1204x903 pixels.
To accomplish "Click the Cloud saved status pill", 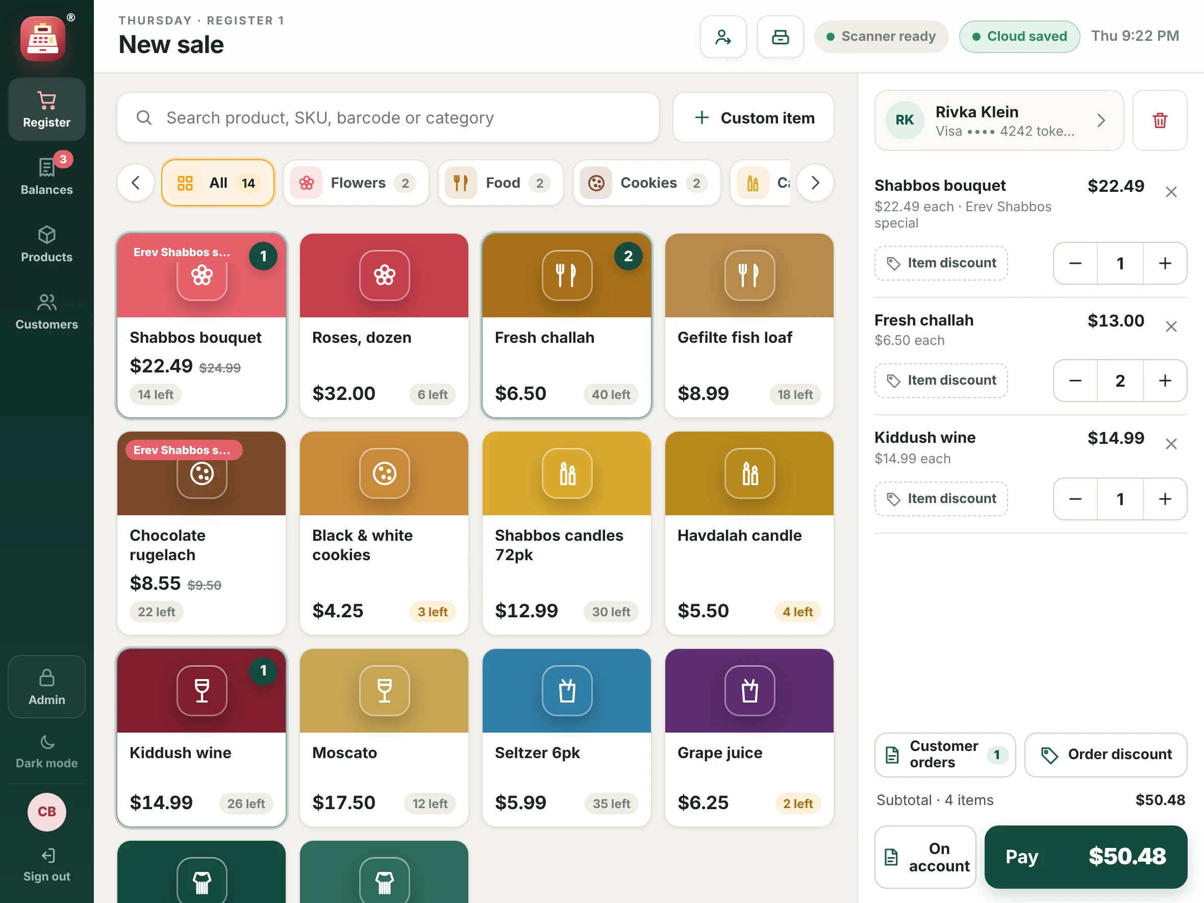I will (x=1019, y=36).
